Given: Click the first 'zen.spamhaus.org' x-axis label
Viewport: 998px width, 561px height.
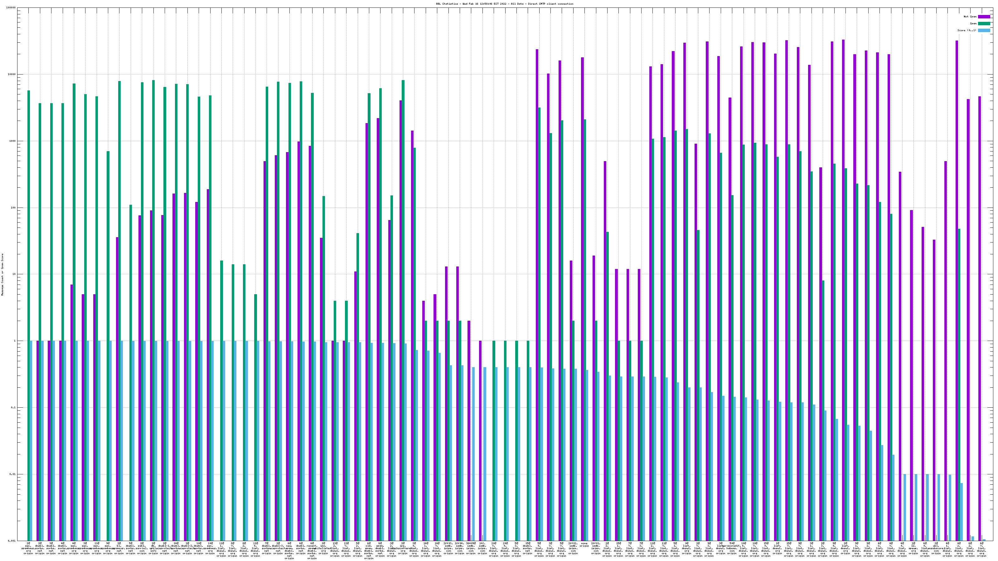Looking at the screenshot, I should point(29,548).
